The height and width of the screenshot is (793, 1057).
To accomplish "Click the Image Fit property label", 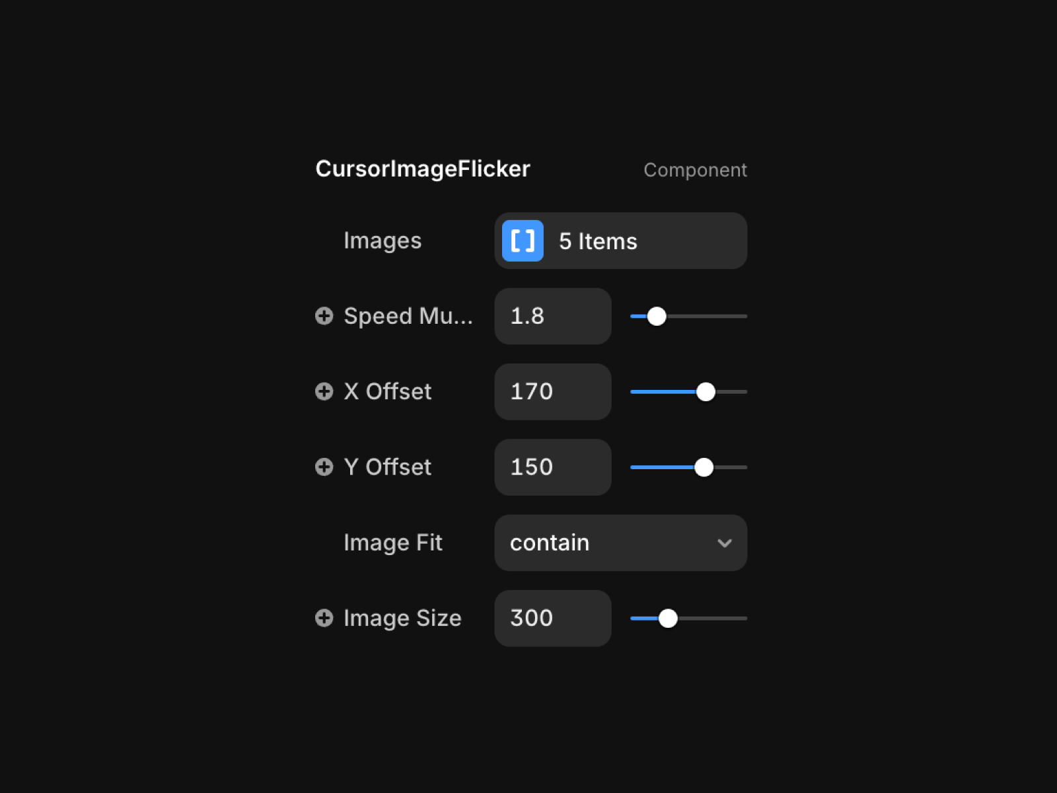I will (392, 543).
